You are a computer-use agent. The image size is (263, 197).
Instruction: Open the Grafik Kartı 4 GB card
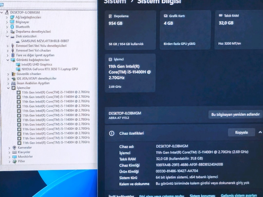coord(185,30)
